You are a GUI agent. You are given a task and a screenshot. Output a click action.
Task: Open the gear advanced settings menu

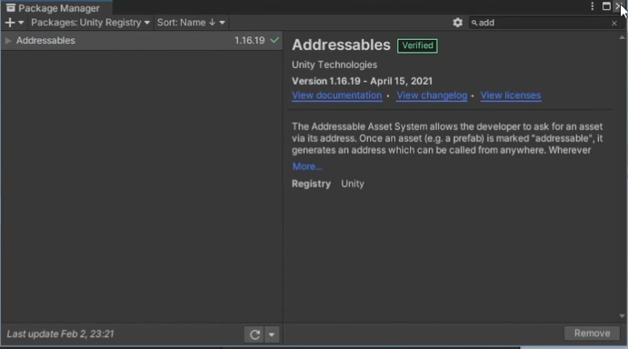[457, 23]
